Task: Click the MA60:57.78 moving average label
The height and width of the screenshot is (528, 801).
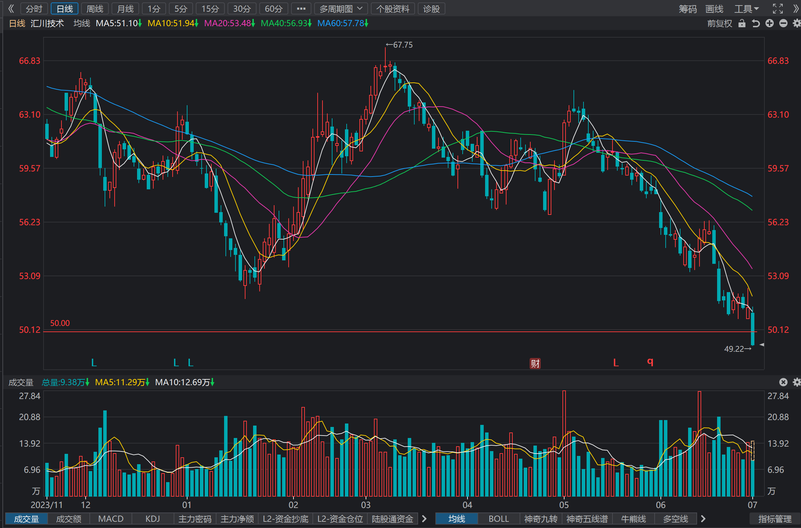Action: (343, 23)
